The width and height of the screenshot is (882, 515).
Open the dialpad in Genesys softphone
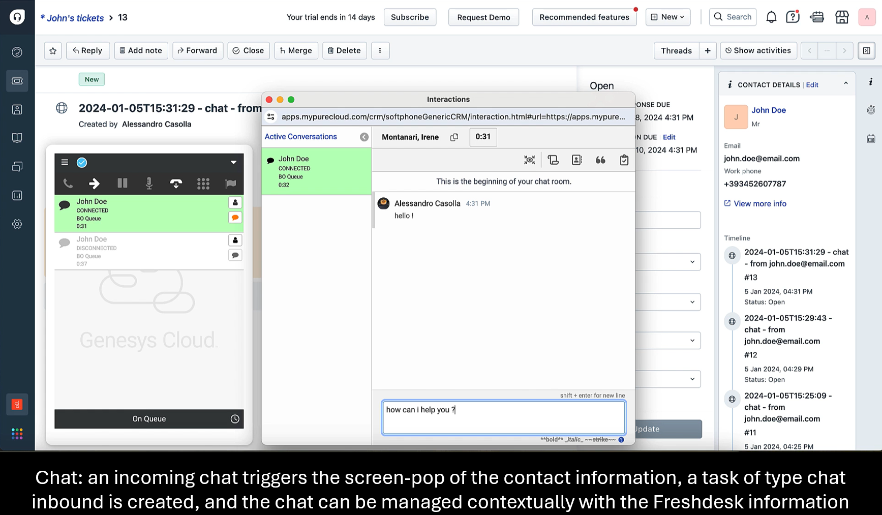click(x=203, y=184)
